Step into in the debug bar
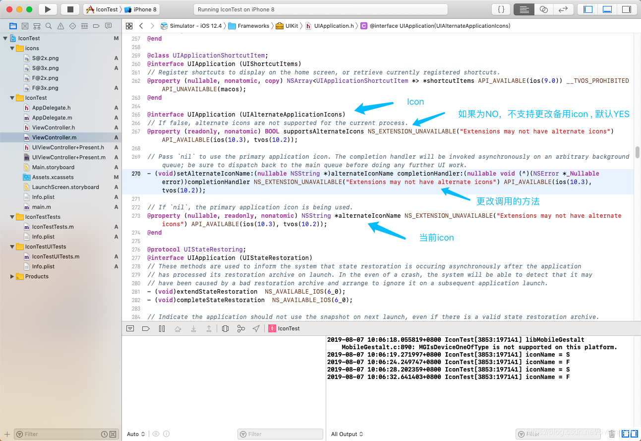The image size is (641, 441). coord(193,328)
